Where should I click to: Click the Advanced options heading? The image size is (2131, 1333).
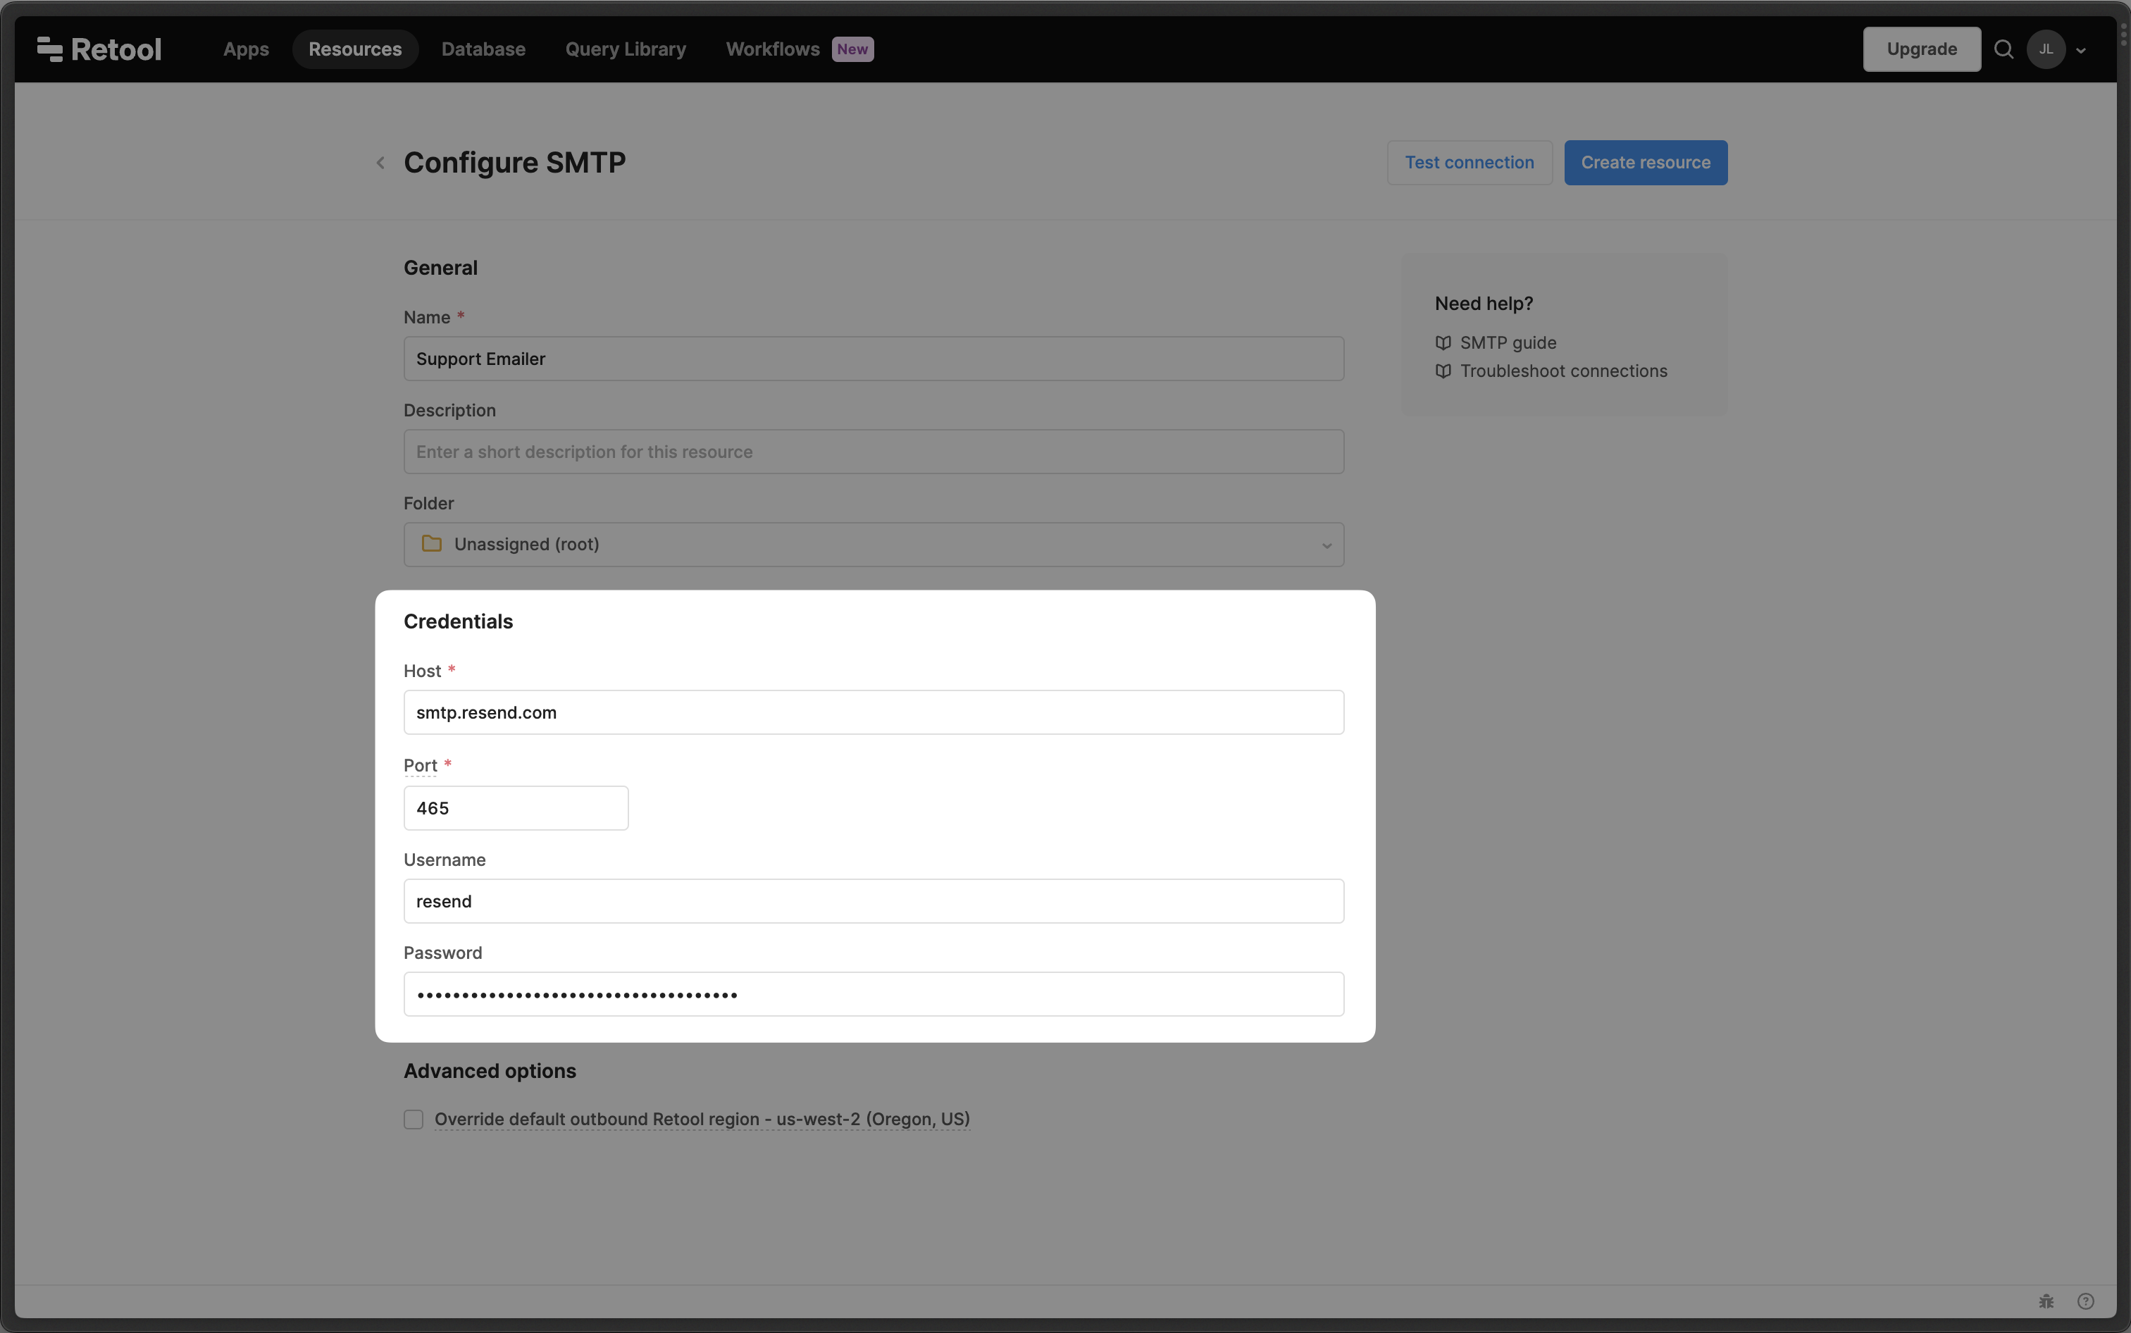pyautogui.click(x=490, y=1071)
